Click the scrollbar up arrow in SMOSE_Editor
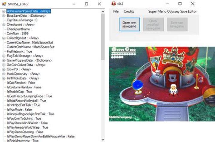 click(103, 11)
